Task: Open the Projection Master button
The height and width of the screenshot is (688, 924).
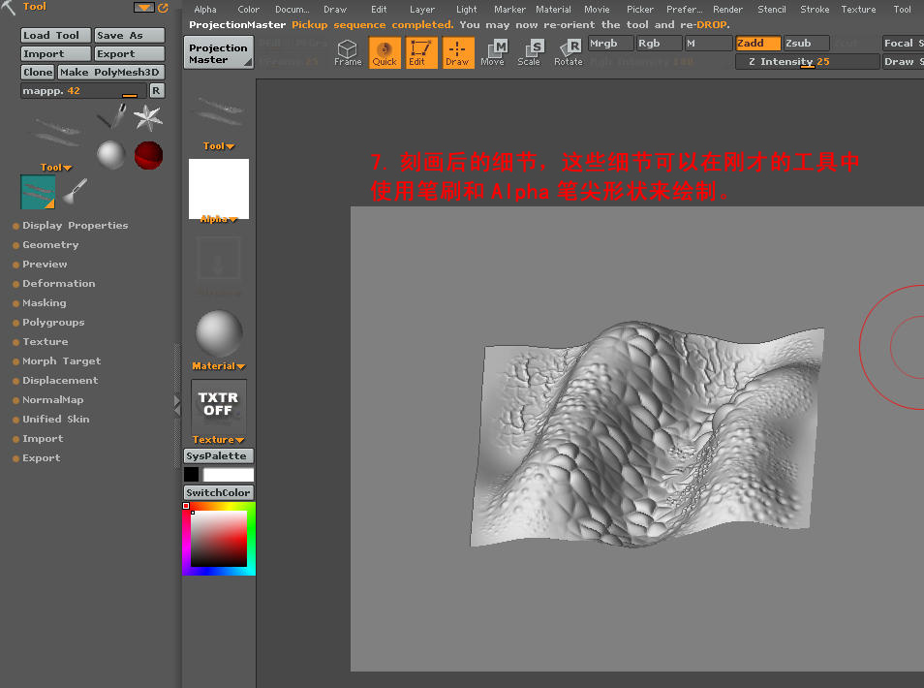Action: (x=219, y=53)
